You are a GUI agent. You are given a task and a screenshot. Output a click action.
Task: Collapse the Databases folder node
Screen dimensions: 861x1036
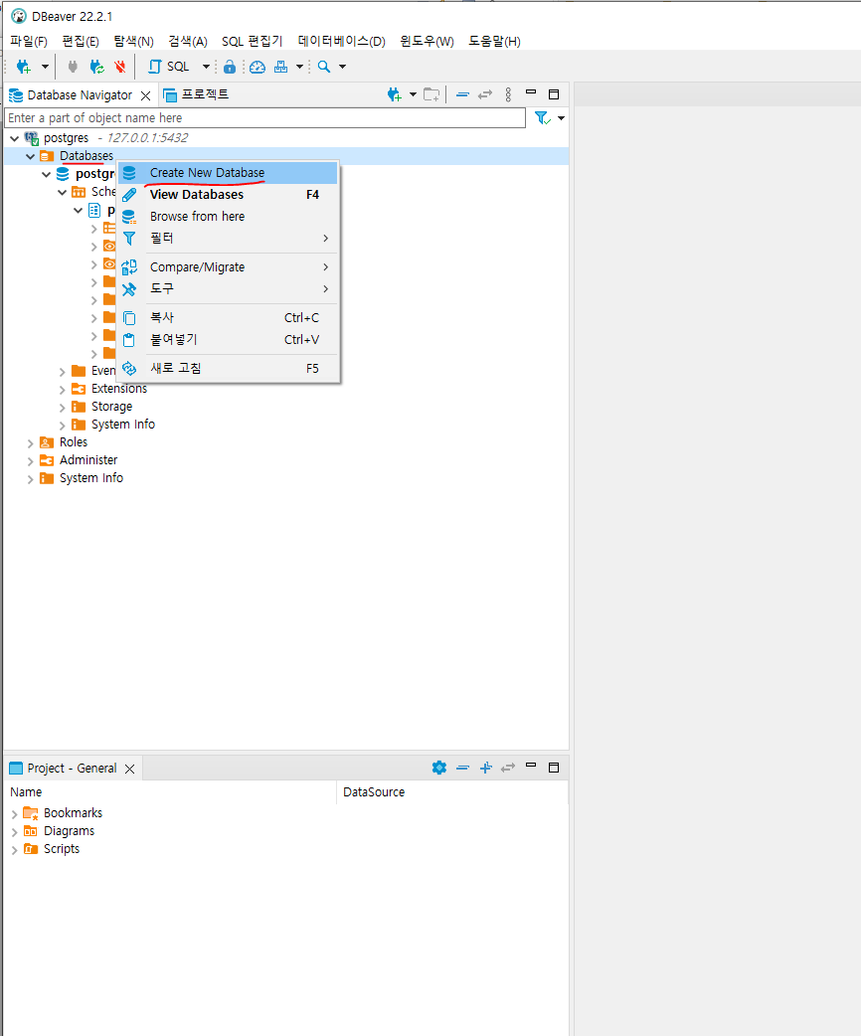click(x=31, y=156)
